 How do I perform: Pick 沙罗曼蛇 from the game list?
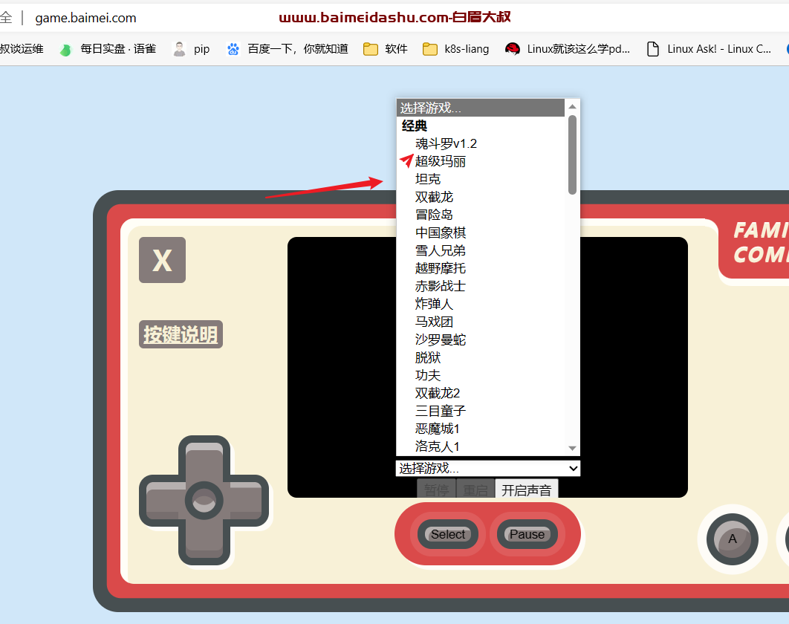click(481, 339)
